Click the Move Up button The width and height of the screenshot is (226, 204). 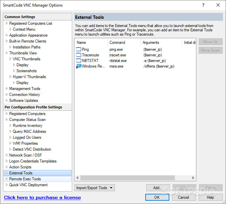coord(211,42)
